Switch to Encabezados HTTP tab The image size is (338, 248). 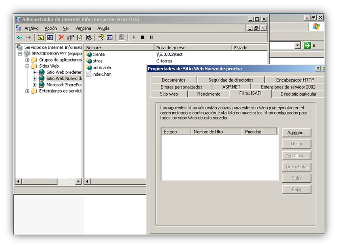tap(295, 80)
